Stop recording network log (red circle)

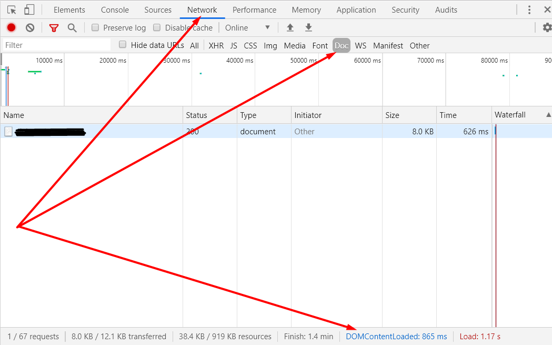(x=11, y=27)
